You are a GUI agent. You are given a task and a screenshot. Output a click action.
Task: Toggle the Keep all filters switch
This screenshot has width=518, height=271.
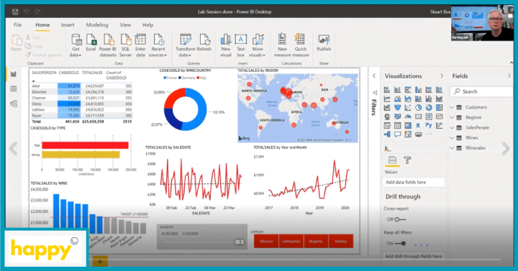pyautogui.click(x=400, y=244)
